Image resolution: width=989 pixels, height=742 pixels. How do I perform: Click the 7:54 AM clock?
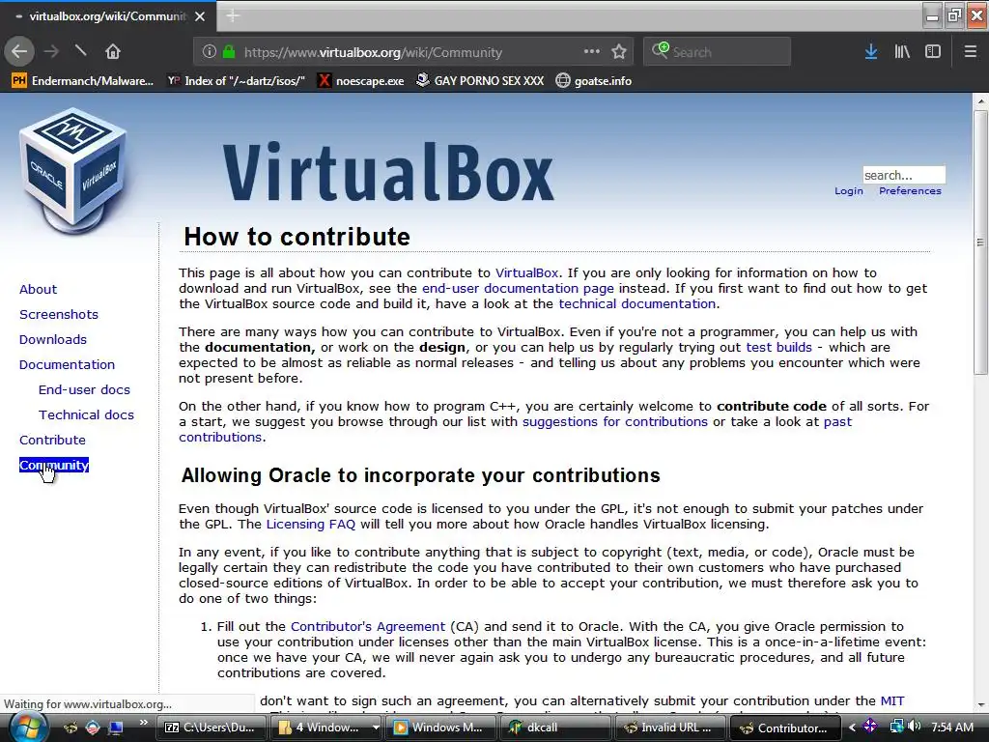952,727
